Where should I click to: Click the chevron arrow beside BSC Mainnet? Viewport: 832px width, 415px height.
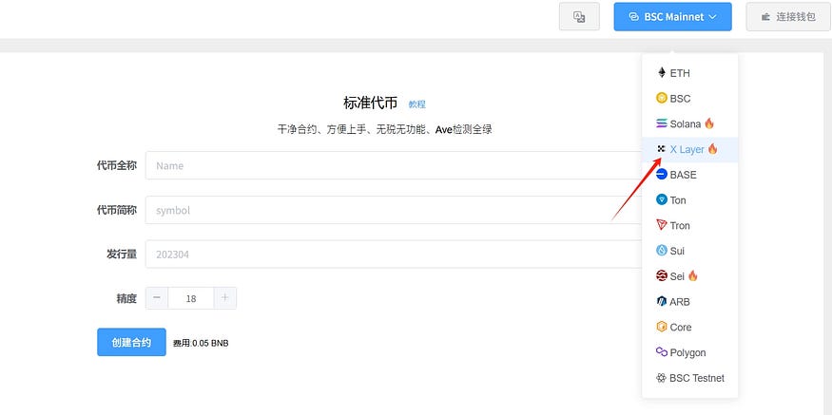pos(712,17)
